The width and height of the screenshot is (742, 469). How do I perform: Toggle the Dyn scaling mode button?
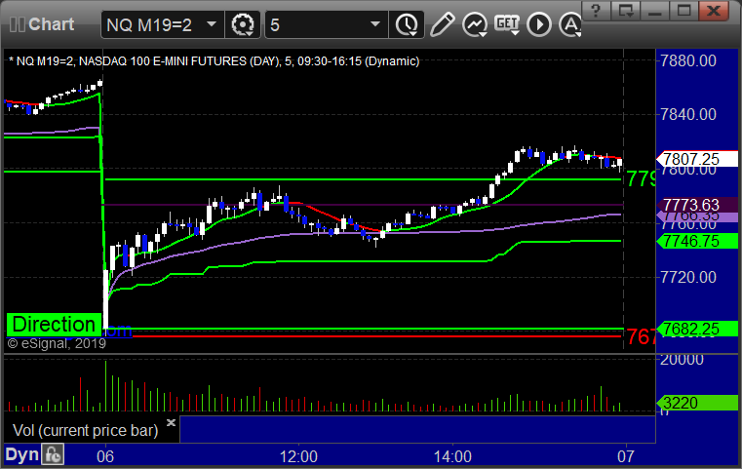pyautogui.click(x=21, y=454)
